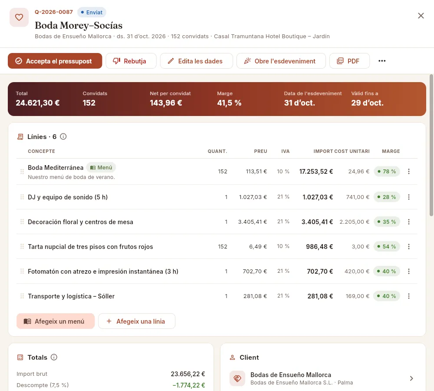Image resolution: width=434 pixels, height=391 pixels.
Task: Click the Total value 24.621,30 €
Action: 38,103
